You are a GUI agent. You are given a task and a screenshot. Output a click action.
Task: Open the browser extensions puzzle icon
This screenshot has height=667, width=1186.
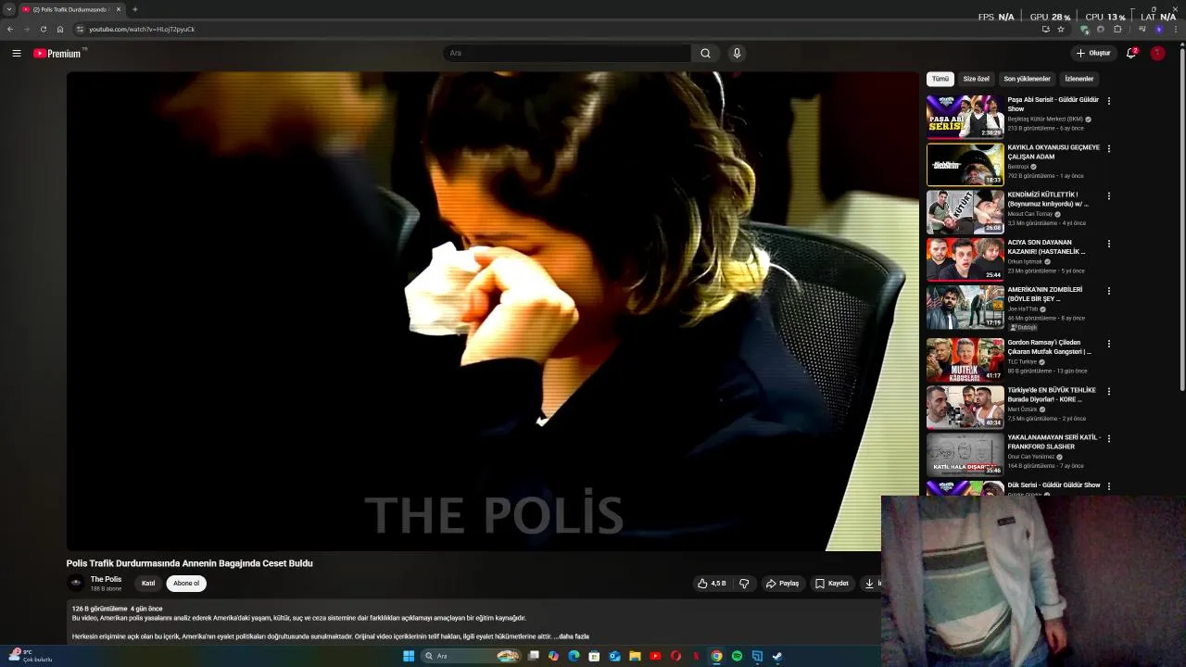pyautogui.click(x=1117, y=29)
